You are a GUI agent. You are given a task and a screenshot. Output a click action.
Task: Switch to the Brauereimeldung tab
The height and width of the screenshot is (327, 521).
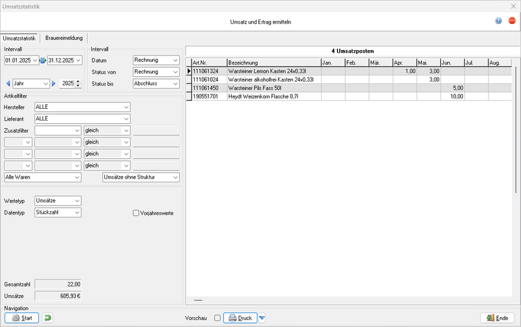(63, 38)
